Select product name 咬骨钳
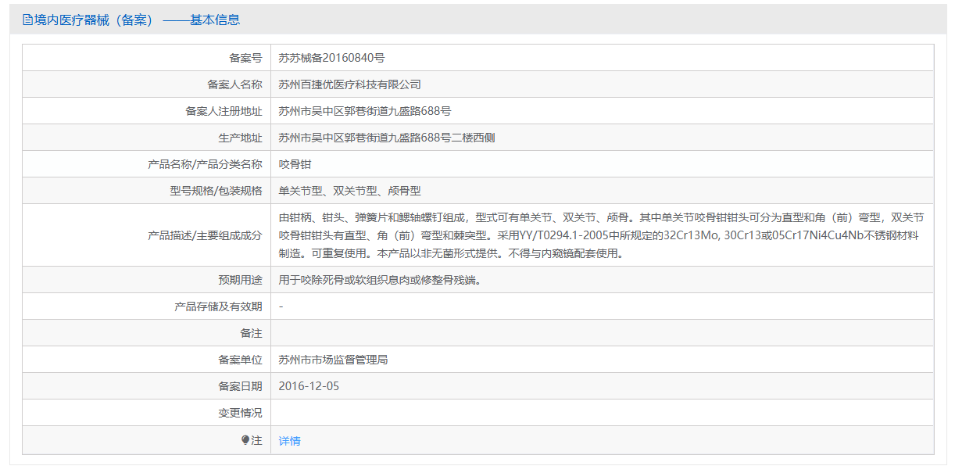Viewport: 955px width, 473px height. pyautogui.click(x=295, y=164)
